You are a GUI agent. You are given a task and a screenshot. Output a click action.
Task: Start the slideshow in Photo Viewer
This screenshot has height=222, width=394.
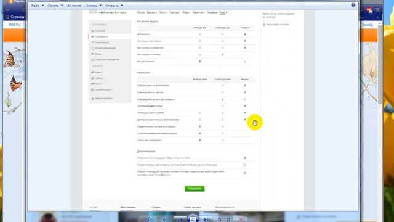pyautogui.click(x=193, y=219)
